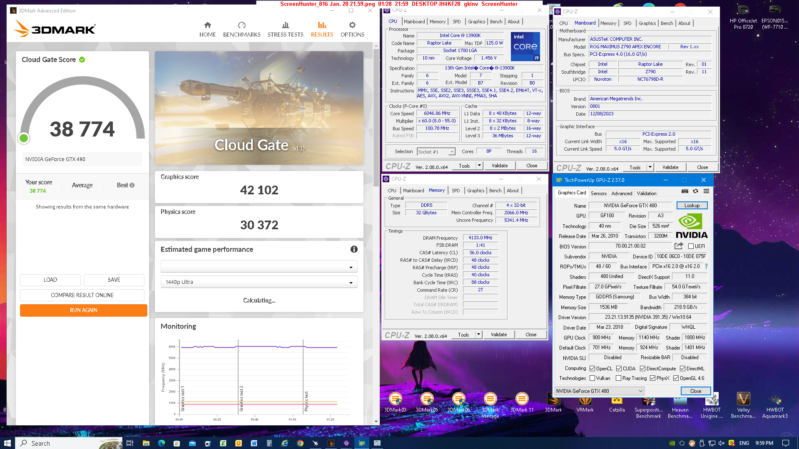The image size is (799, 449).
Task: Click the Estimated game performance info icon
Action: 354,249
